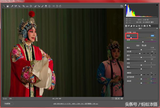The height and width of the screenshot is (108, 160).
Task: Adjust the Highlights slider handle
Action: tap(141, 57)
